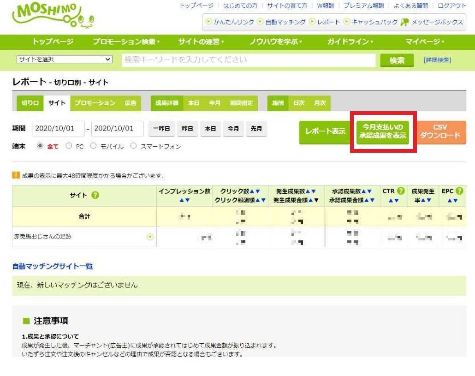The width and height of the screenshot is (475, 376).
Task: Open the 月次 report tab
Action: (x=320, y=103)
